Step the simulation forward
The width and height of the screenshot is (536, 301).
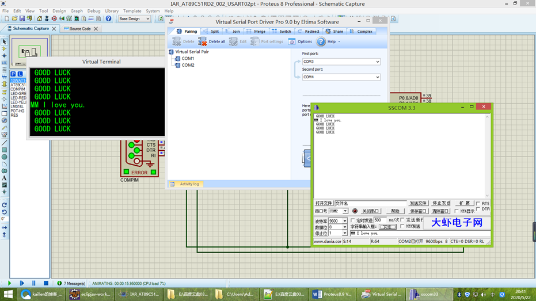(x=22, y=283)
